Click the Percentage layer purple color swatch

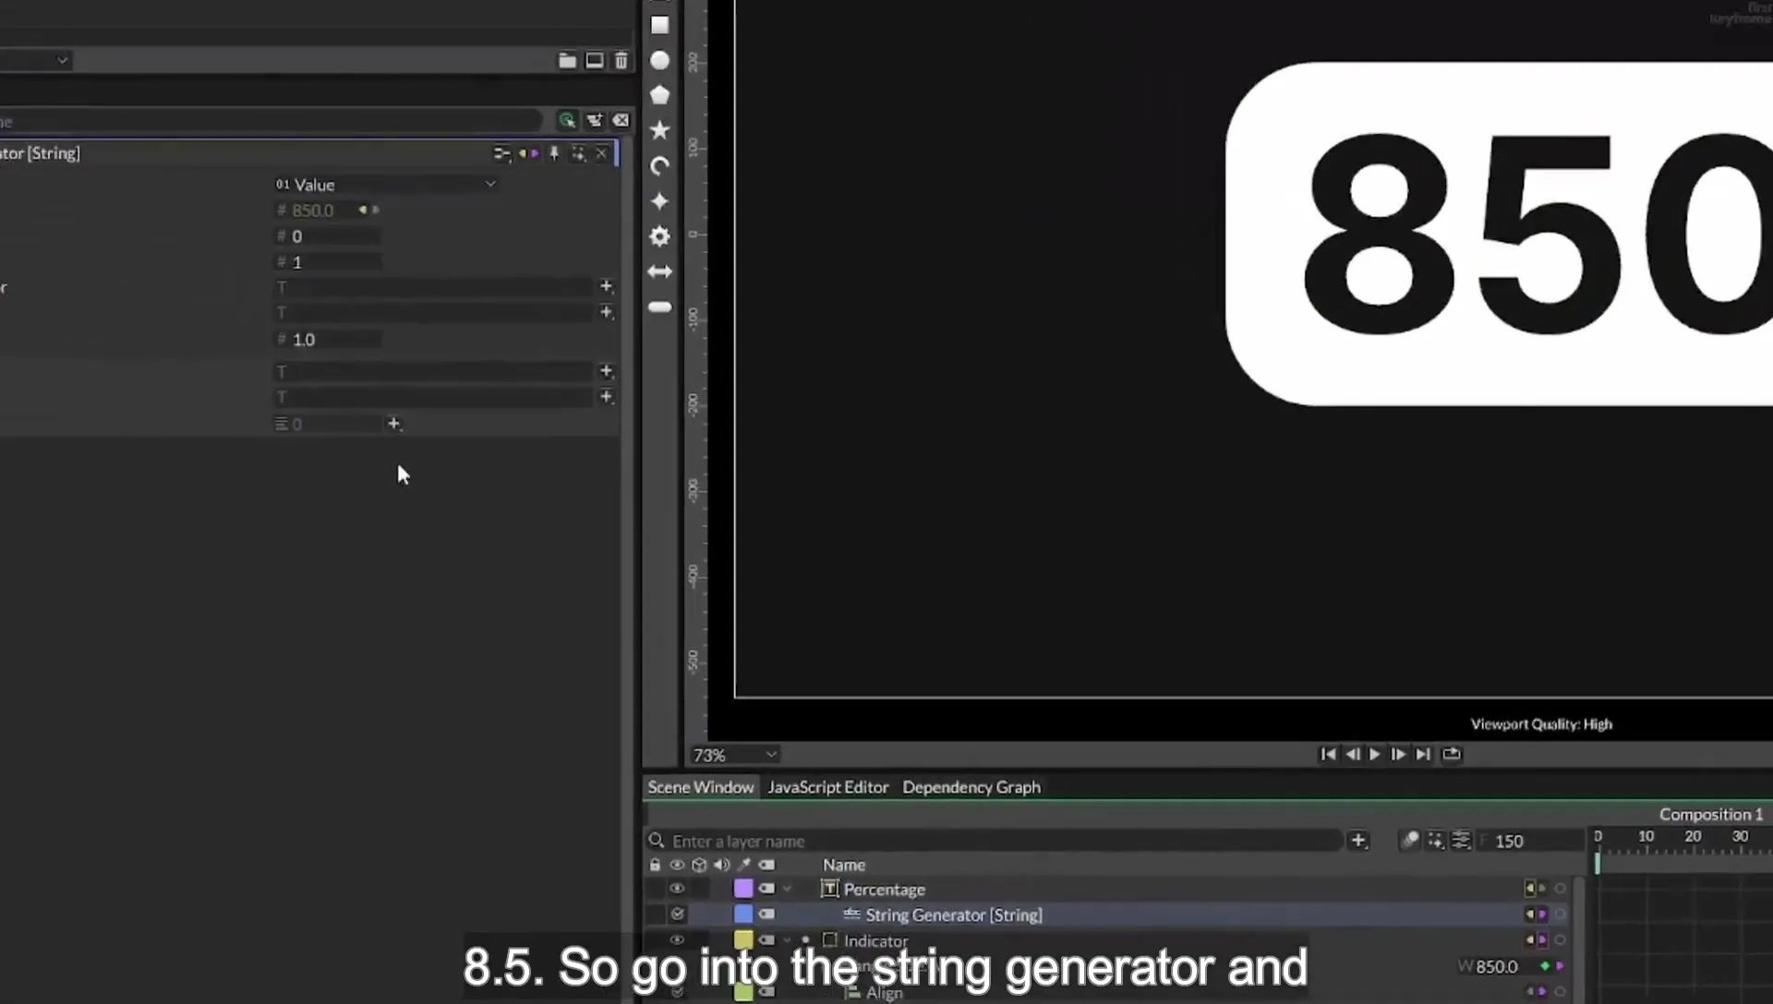pos(743,889)
